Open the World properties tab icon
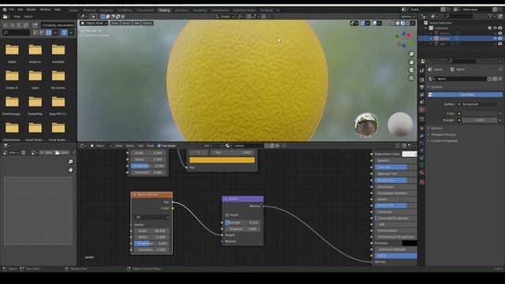Screen dimensions: 505x284 [x=422, y=110]
